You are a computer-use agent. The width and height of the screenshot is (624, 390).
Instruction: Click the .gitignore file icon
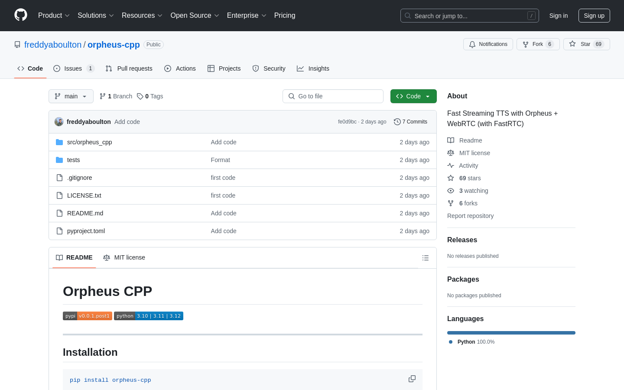click(x=59, y=178)
